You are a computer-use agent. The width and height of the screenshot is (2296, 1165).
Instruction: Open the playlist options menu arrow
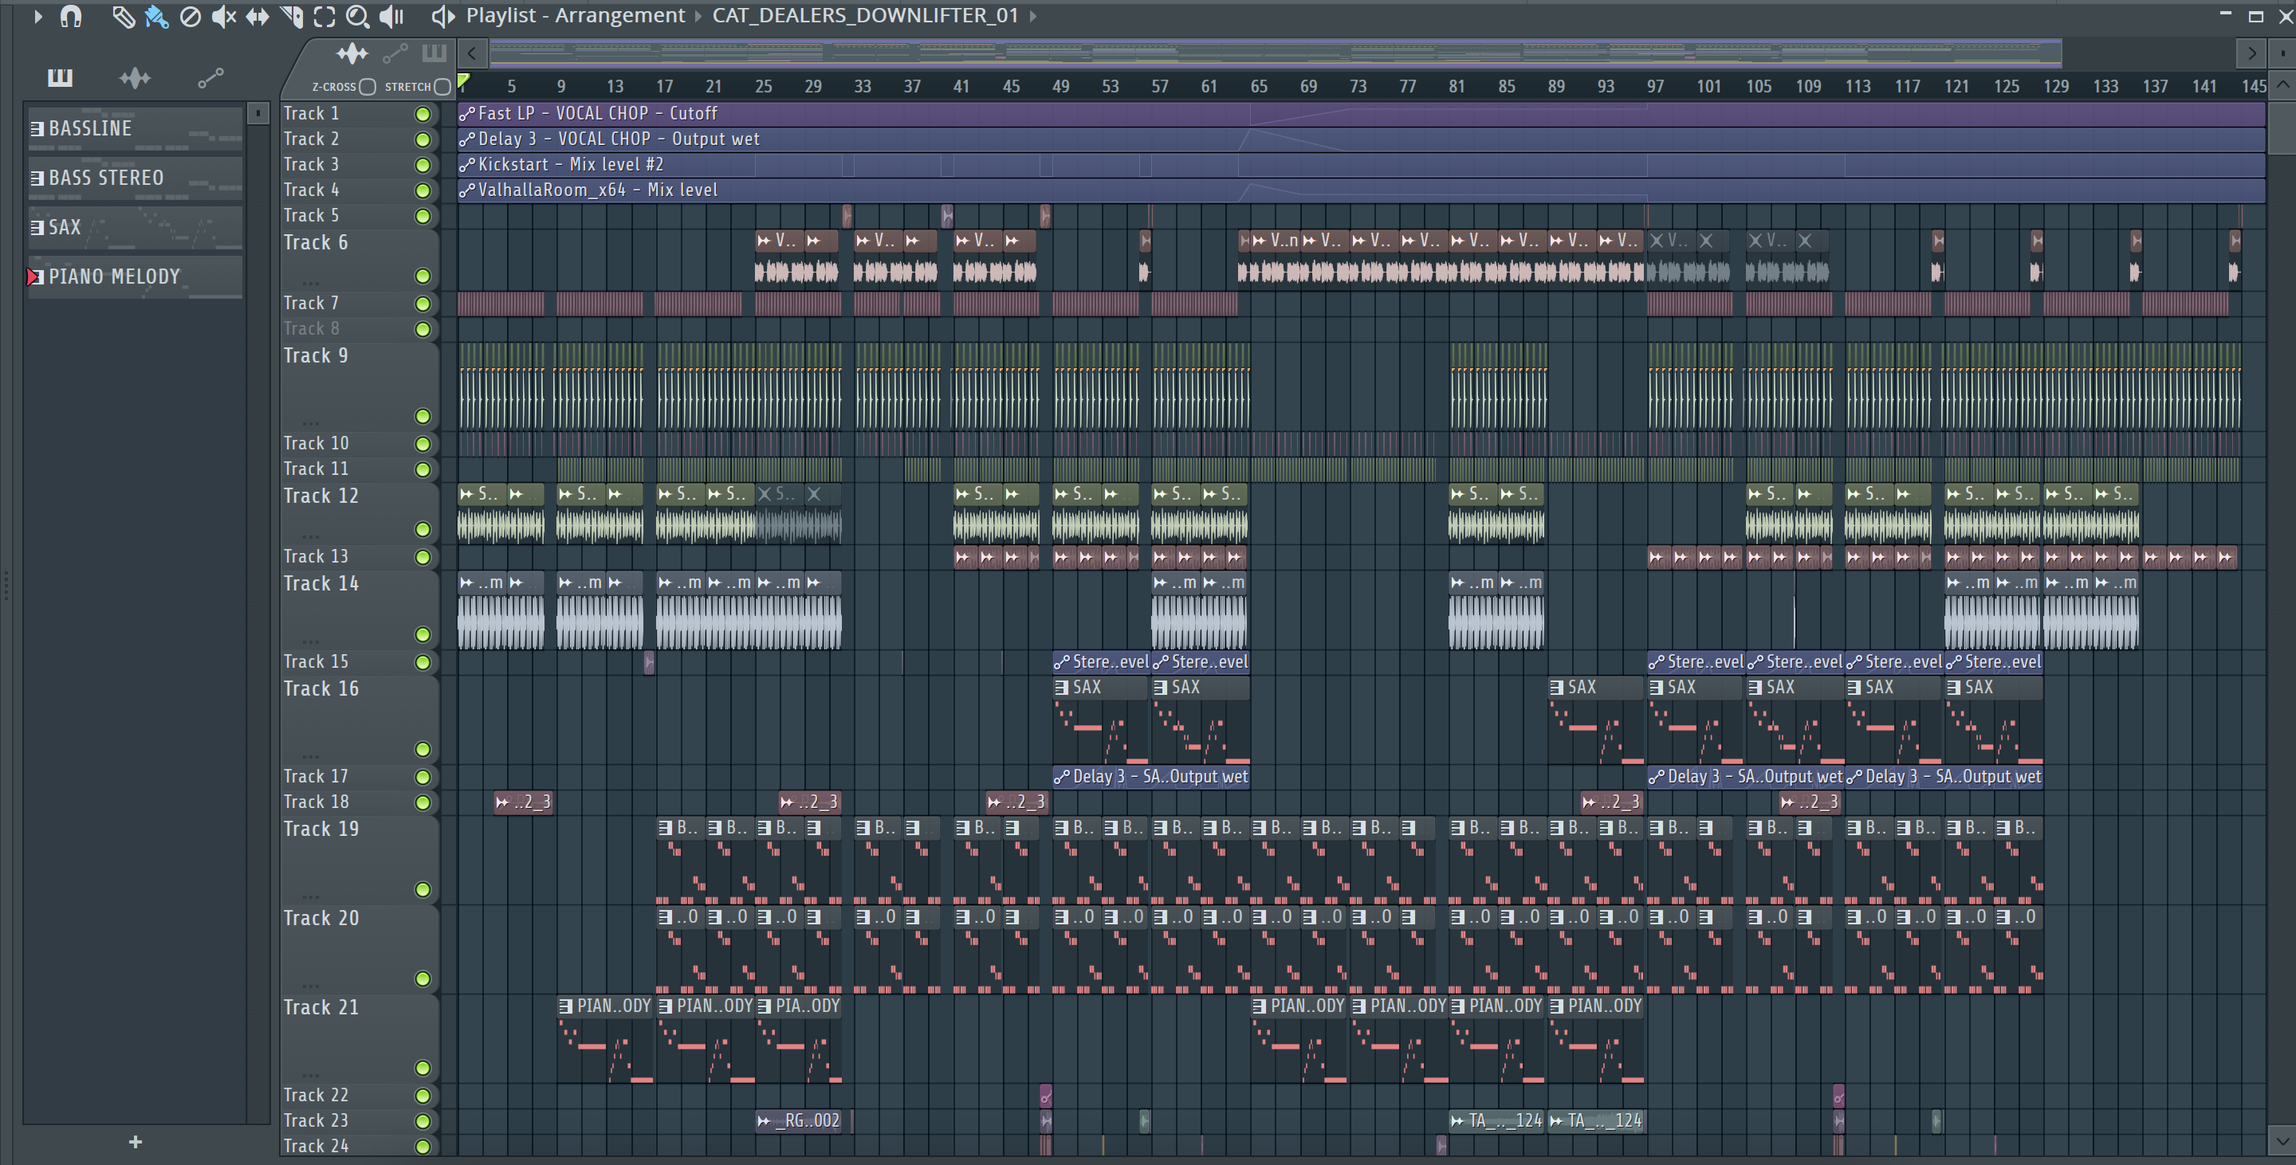pos(37,16)
